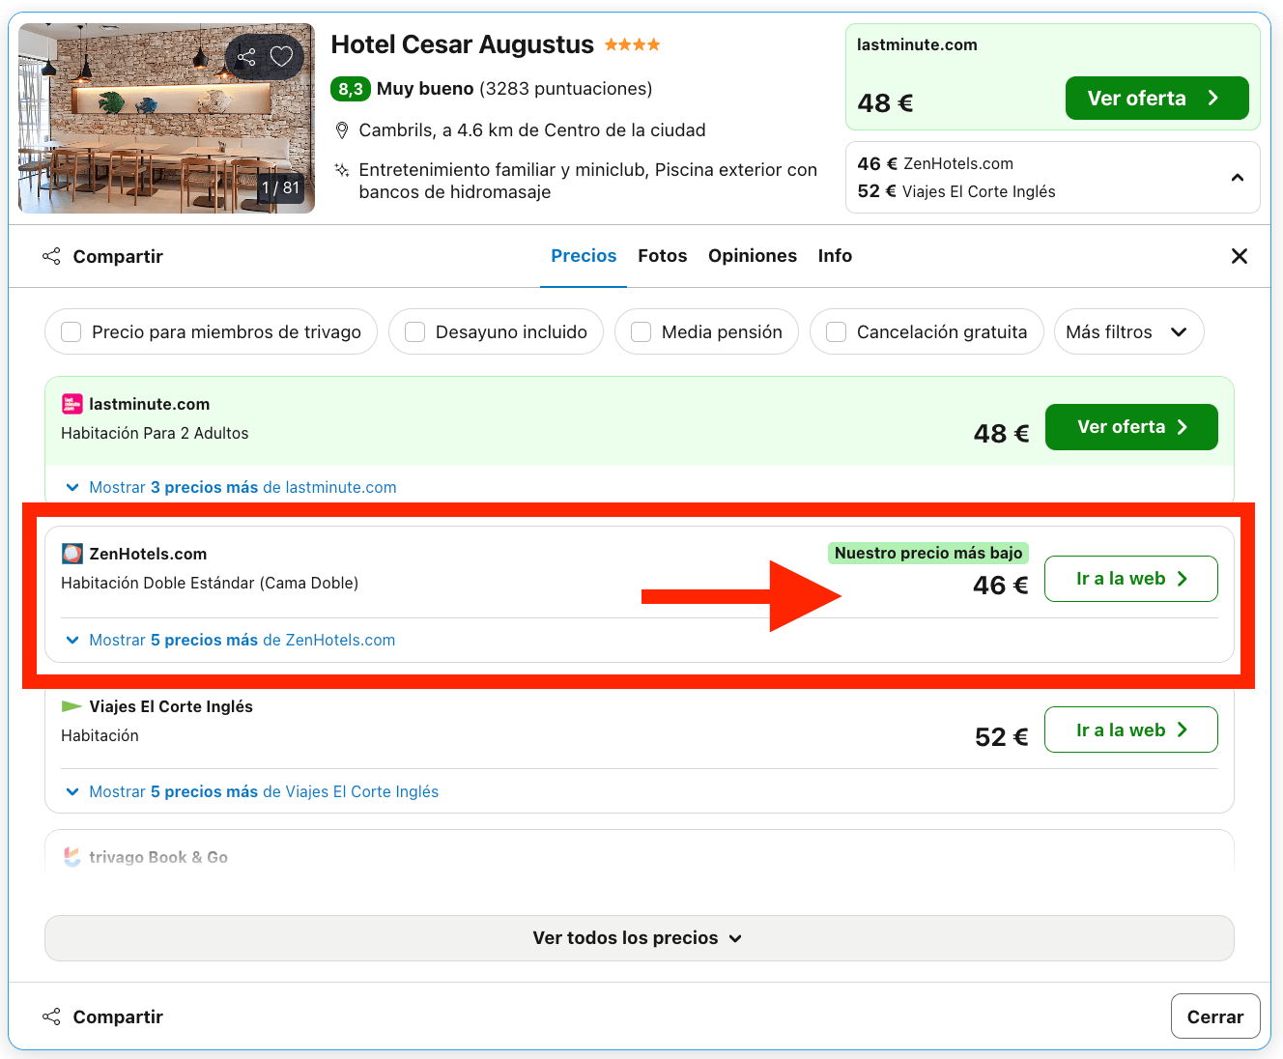Click Habitación Doble Estándar (Cama Doble) text
The image size is (1283, 1059).
(x=210, y=584)
